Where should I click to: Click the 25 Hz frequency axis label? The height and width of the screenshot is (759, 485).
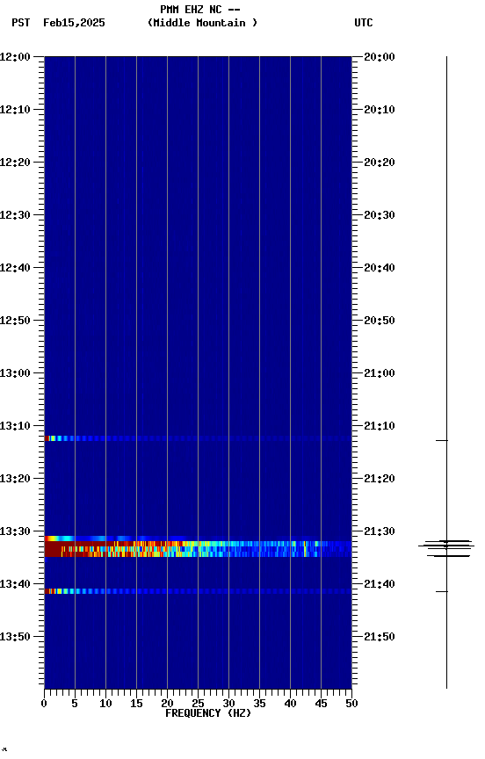click(x=198, y=704)
